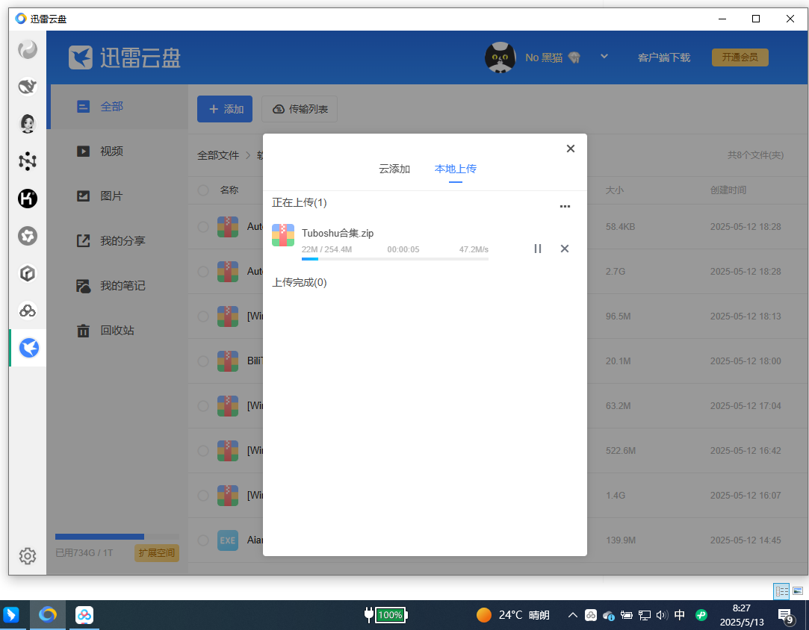Open the 传输列表 transfer list
The width and height of the screenshot is (809, 630).
pos(300,109)
